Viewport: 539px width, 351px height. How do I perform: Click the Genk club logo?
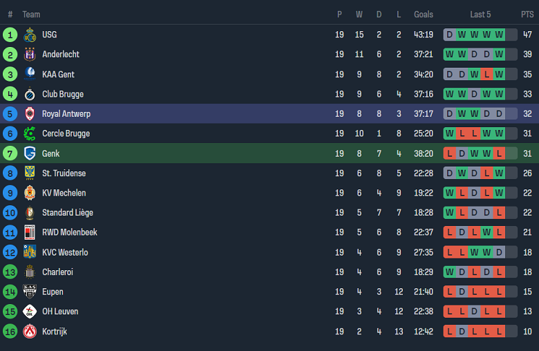30,153
